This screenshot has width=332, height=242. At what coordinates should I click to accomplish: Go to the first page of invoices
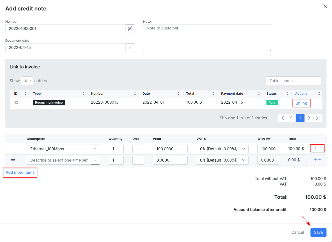282,118
